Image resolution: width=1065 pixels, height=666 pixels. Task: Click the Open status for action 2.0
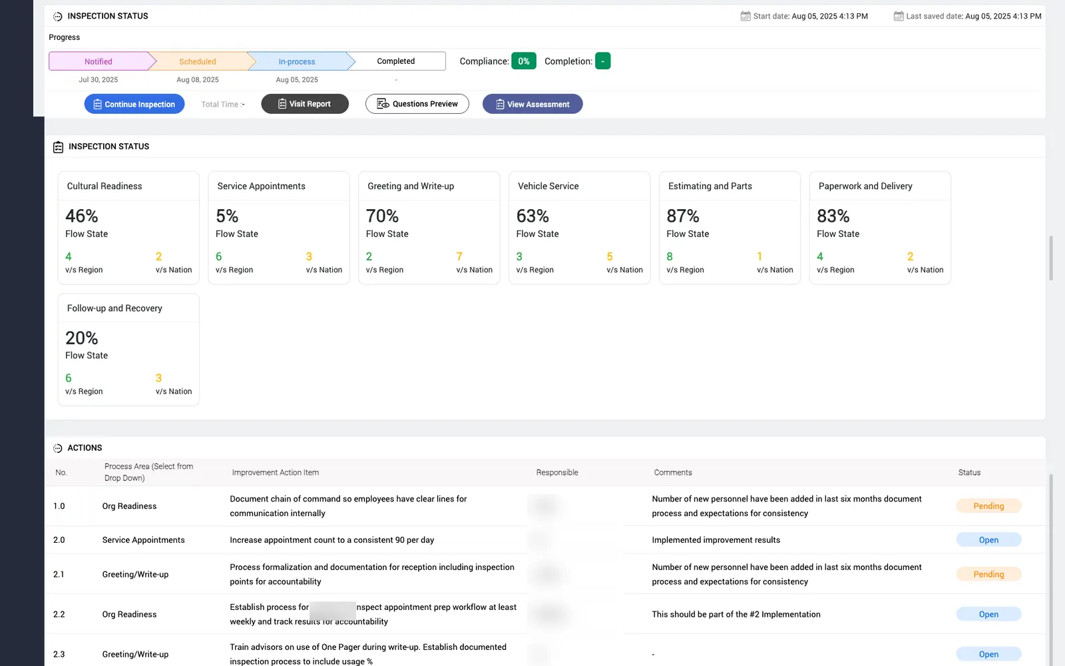988,540
